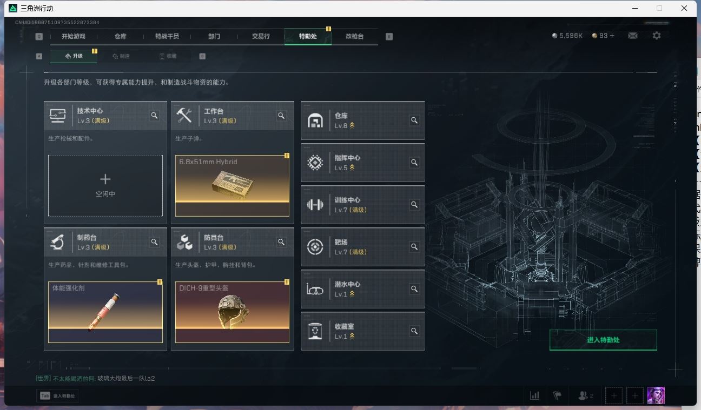Click the magnifier on 潜水中心 row
Viewport: 701px width, 410px height.
(414, 289)
